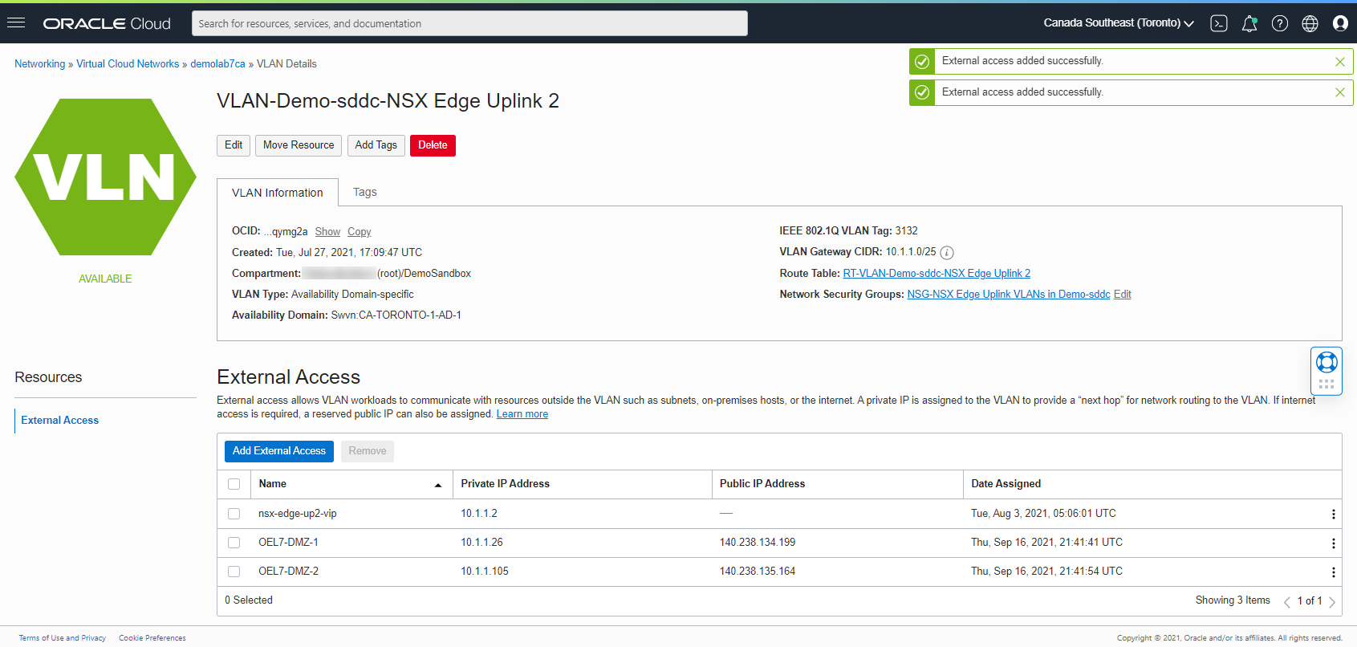The width and height of the screenshot is (1357, 647).
Task: Click the Oracle Cloud logo
Action: click(x=107, y=23)
